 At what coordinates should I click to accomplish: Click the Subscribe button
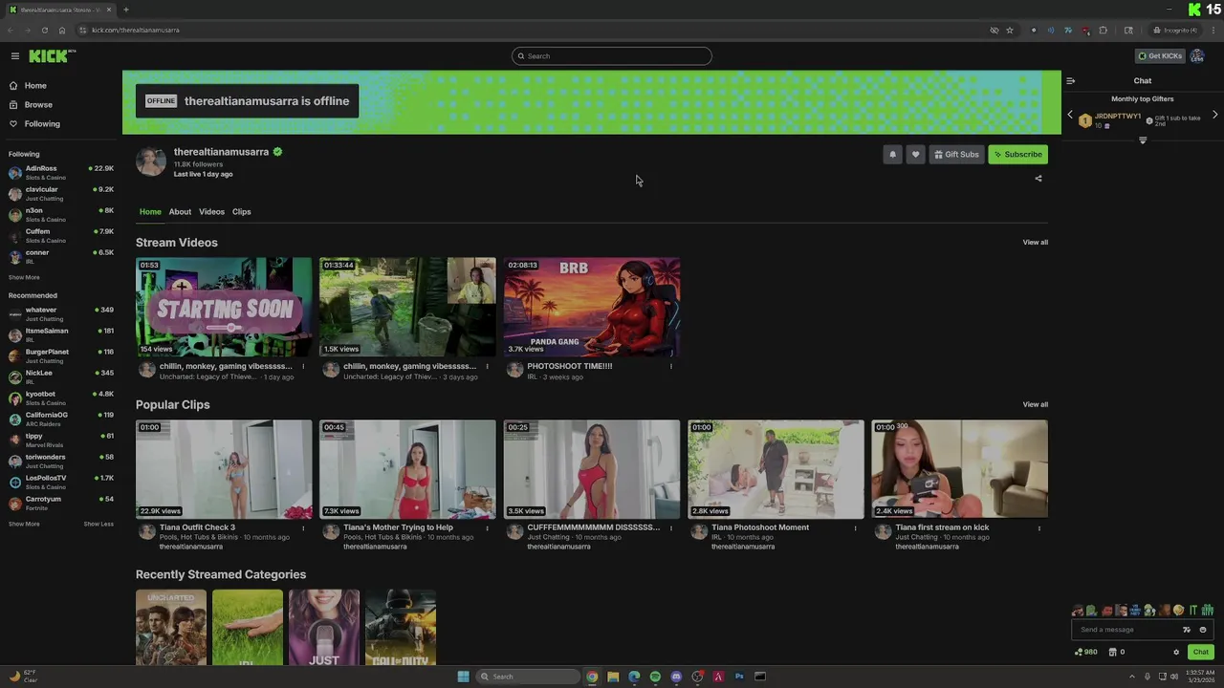tap(1017, 155)
